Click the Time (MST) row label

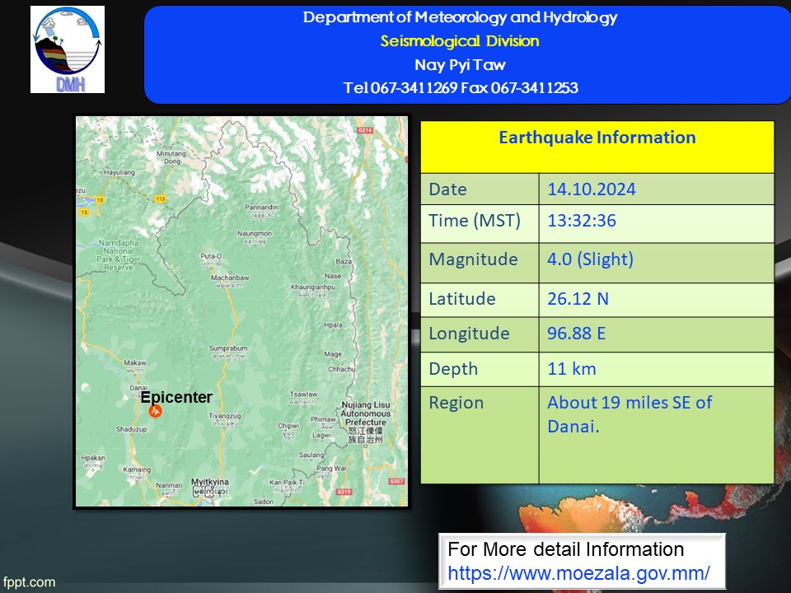click(475, 221)
